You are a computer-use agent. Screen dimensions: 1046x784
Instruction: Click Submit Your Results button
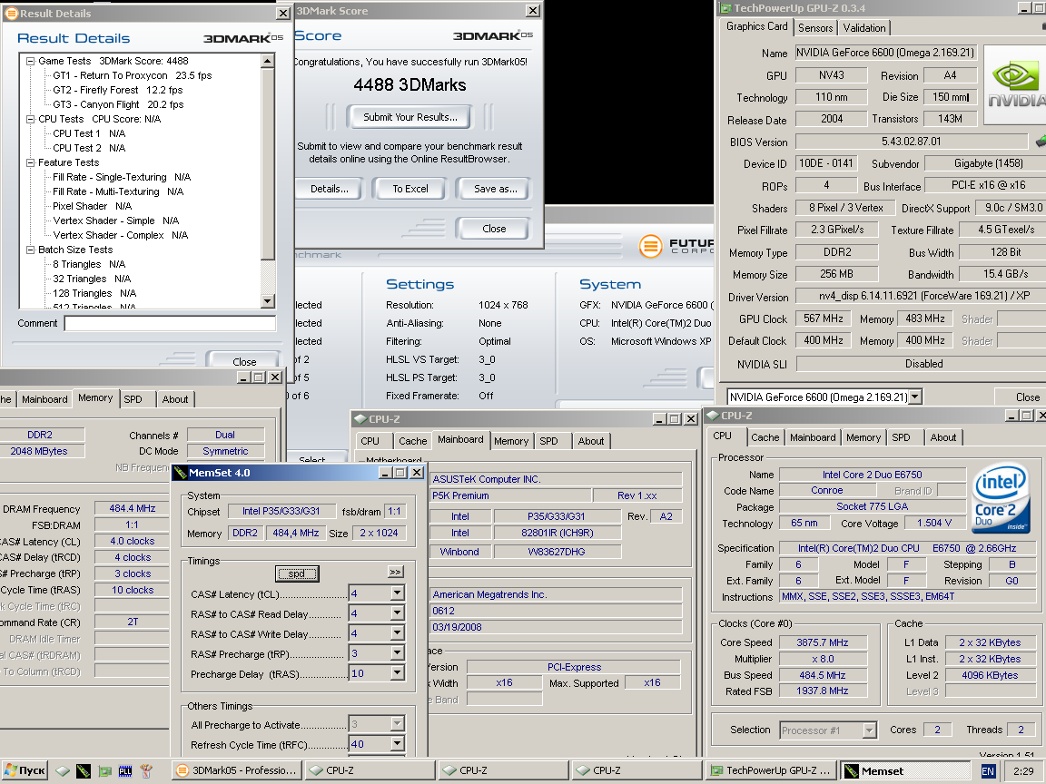tap(410, 117)
